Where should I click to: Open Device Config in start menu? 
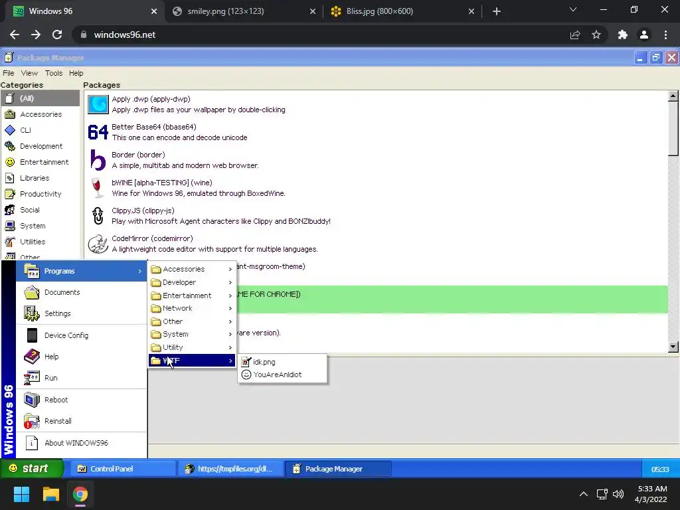82,335
